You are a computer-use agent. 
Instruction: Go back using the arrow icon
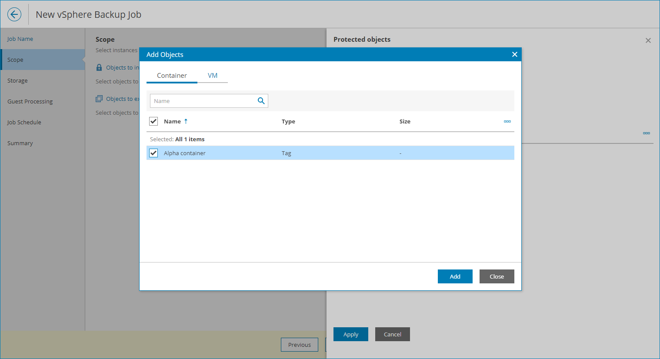pyautogui.click(x=14, y=14)
